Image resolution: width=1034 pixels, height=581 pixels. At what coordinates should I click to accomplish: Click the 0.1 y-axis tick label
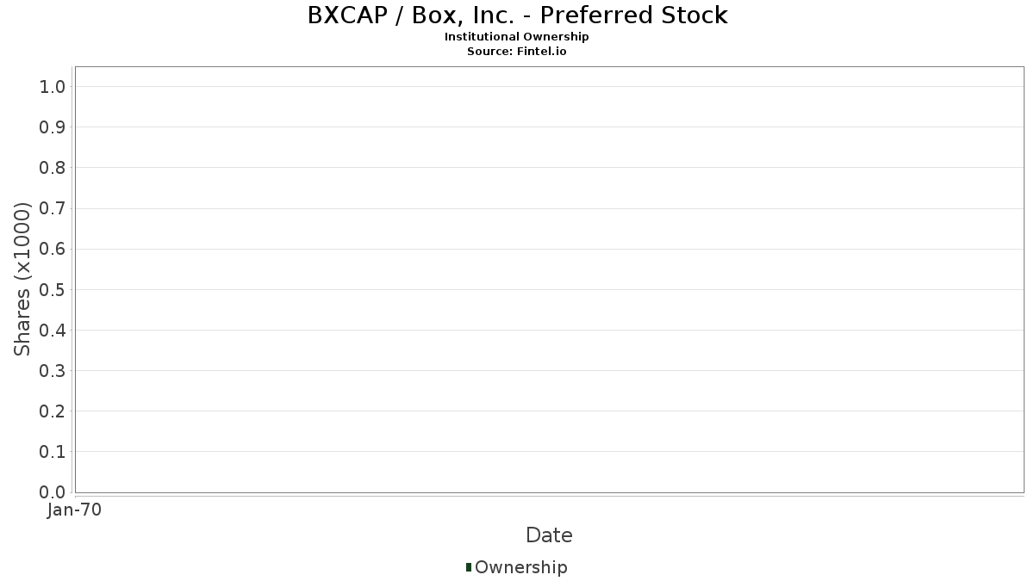53,452
